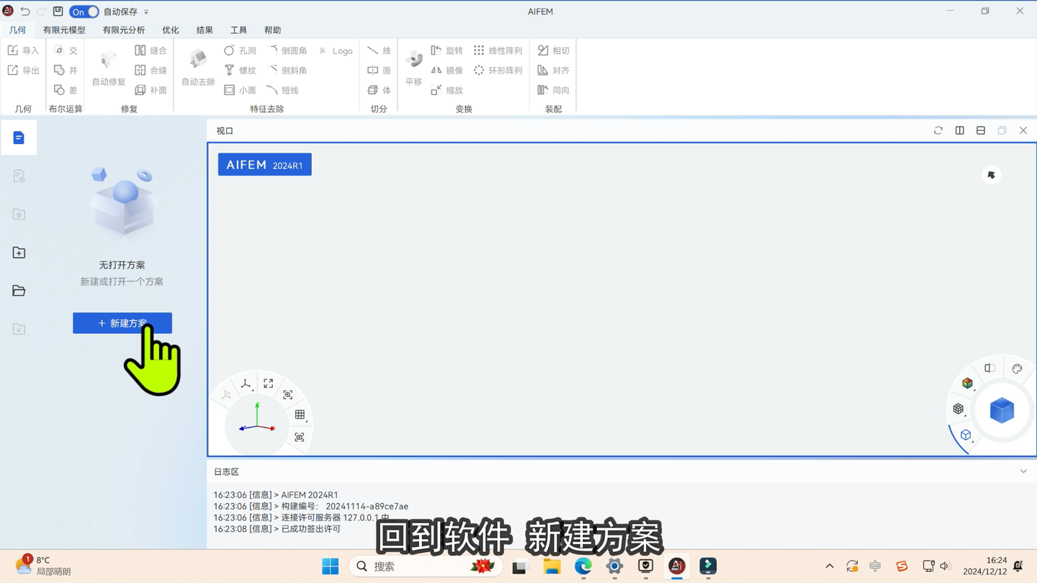Choose 线 split tool
This screenshot has height=583, width=1037.
click(x=379, y=50)
